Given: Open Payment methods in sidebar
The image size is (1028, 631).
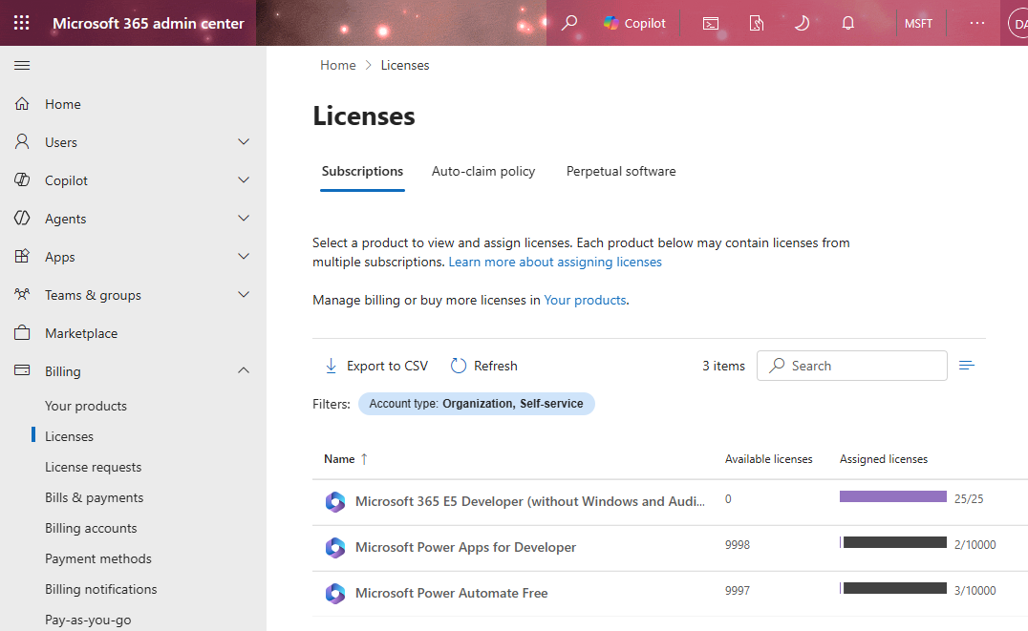Looking at the screenshot, I should [x=98, y=558].
